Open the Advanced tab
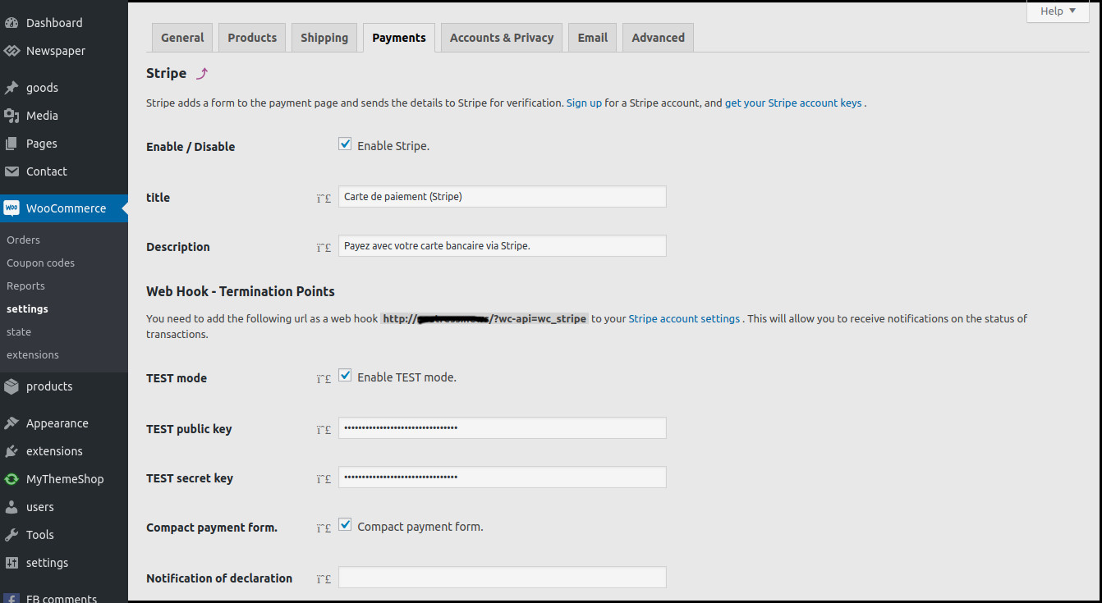Viewport: 1102px width, 603px height. [658, 38]
